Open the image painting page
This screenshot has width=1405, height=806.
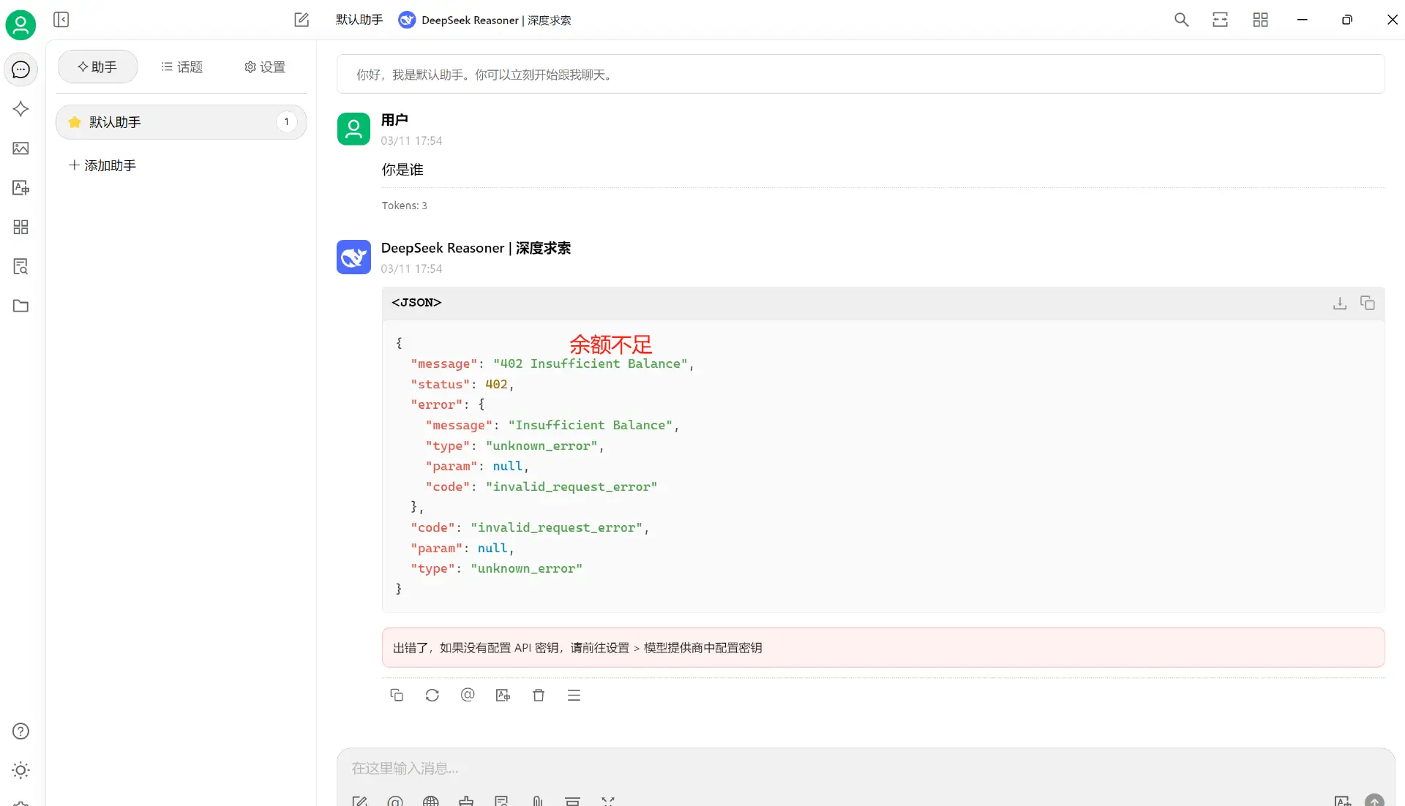[x=20, y=148]
